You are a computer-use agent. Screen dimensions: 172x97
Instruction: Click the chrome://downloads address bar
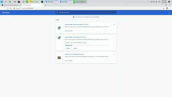(x=27, y=8)
